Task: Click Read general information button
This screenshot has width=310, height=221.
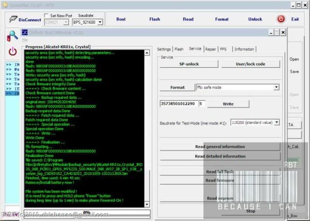Action: click(x=220, y=146)
